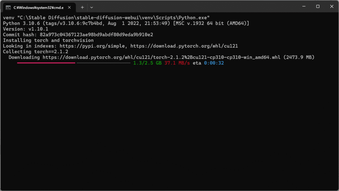
Task: Click the commit hash value
Action: [x=96, y=34]
